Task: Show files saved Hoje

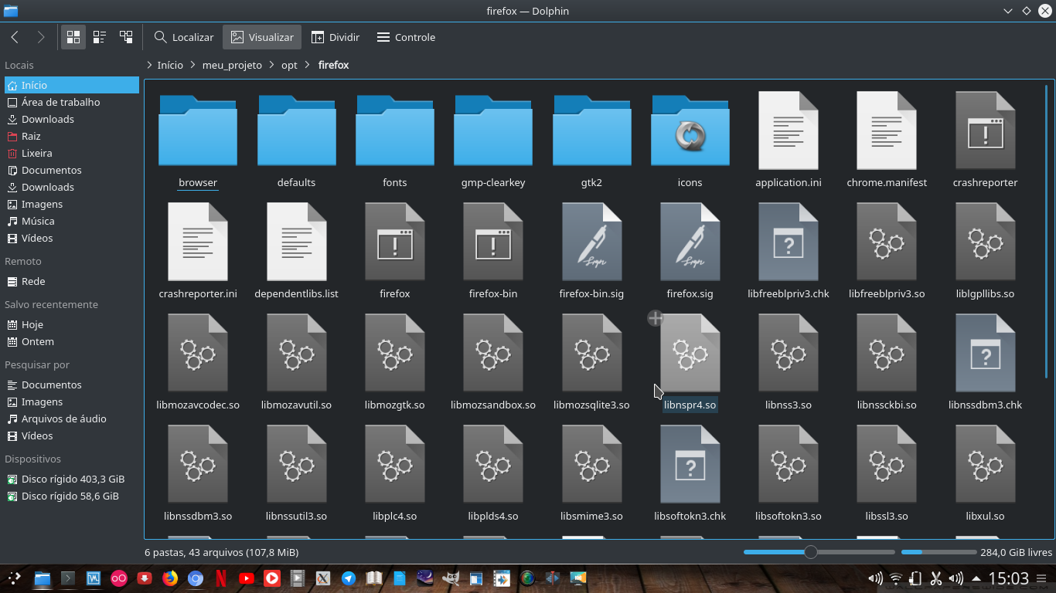Action: 72,324
